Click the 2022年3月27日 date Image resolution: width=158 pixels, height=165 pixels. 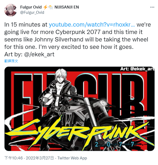tap(40, 158)
